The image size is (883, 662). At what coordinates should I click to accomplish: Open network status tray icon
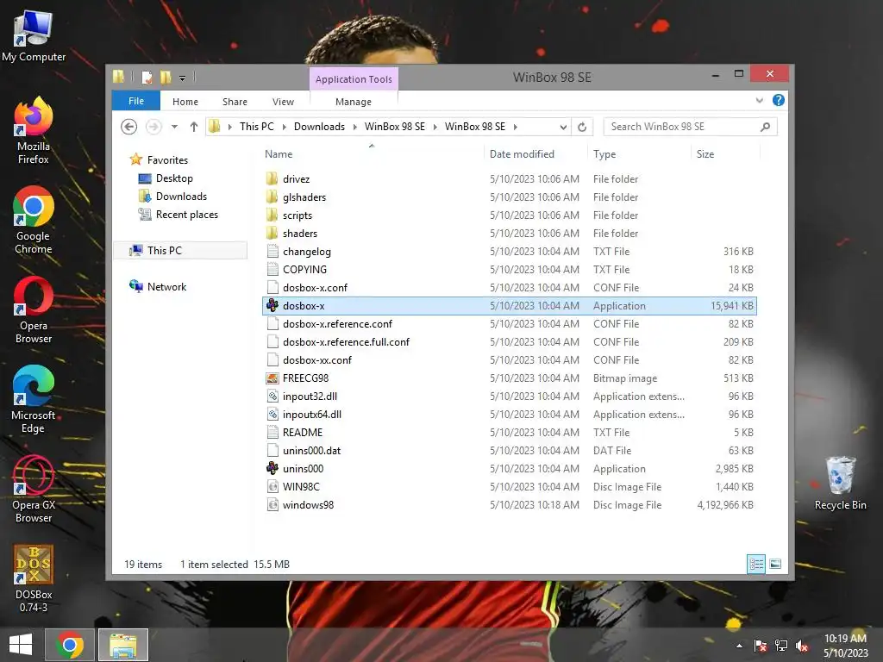[x=781, y=646]
